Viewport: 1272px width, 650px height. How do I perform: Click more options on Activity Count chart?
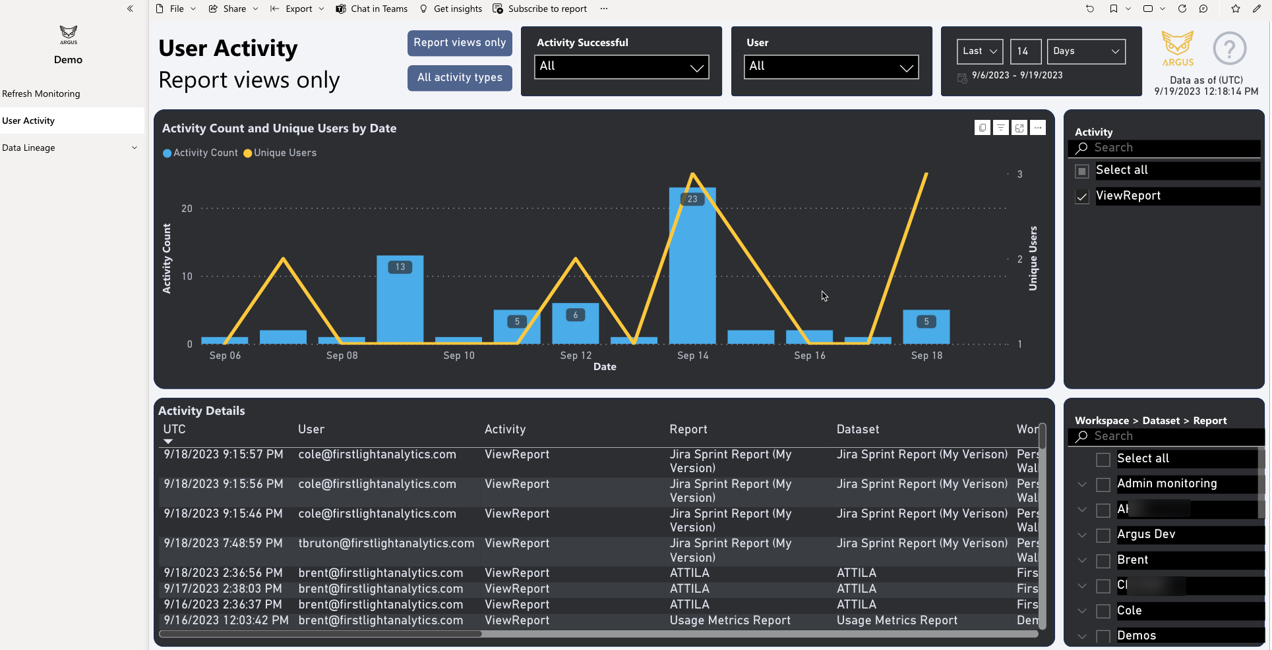1037,127
